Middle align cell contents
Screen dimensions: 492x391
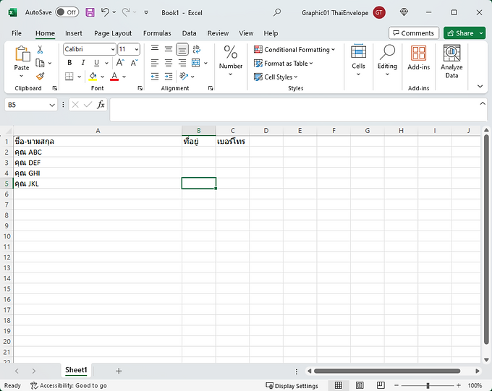coord(169,49)
